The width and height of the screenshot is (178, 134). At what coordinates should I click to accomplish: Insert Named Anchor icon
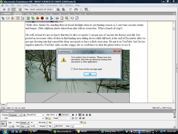pyautogui.click(x=12, y=18)
